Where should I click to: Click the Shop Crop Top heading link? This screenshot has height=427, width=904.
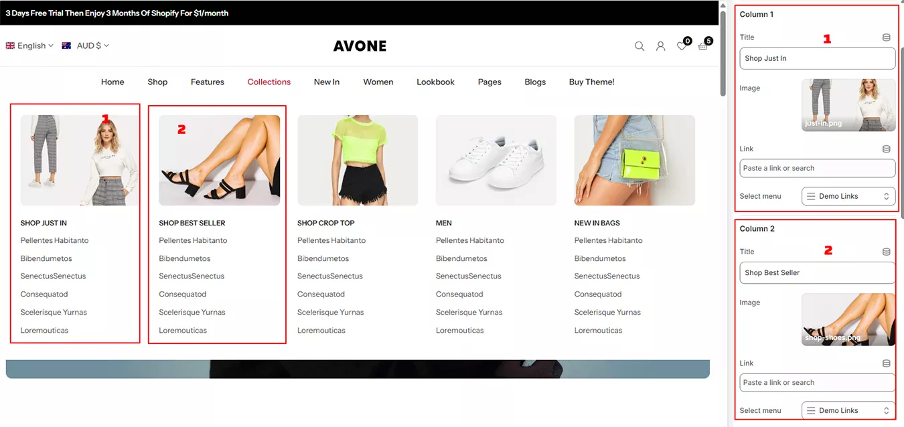(x=325, y=223)
